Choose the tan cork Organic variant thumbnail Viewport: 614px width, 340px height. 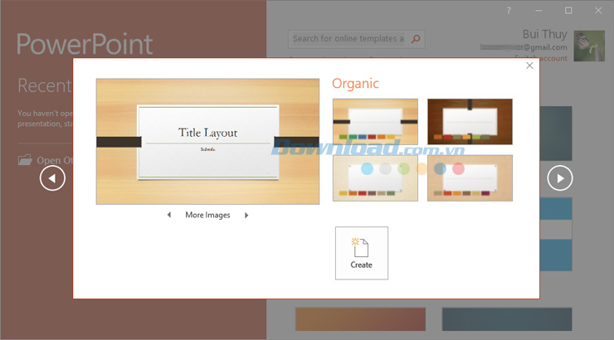(470, 178)
